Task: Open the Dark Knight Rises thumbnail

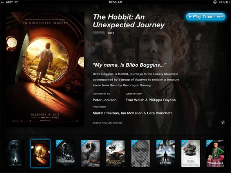Action: [x=65, y=153]
